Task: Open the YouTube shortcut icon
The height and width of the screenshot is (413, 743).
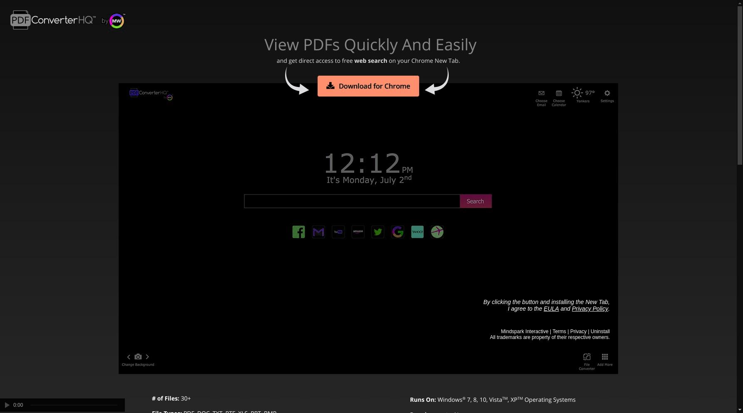Action: click(338, 232)
